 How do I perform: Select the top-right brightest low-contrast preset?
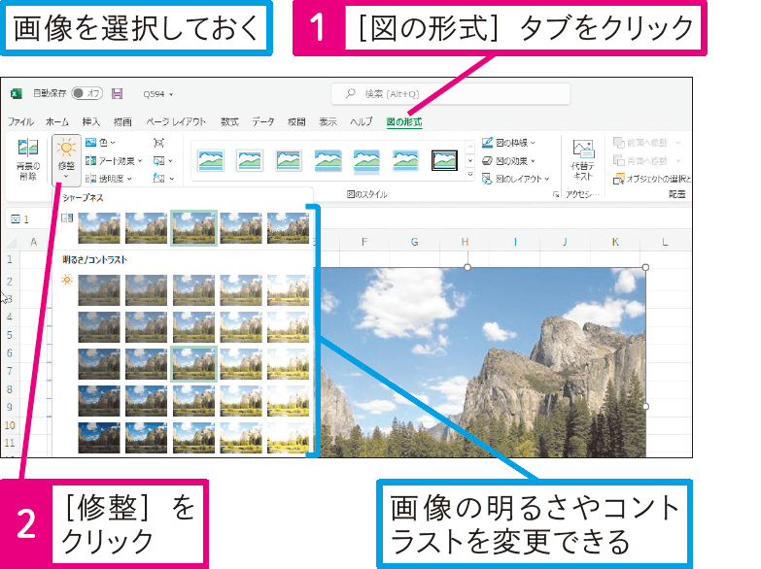tap(289, 290)
